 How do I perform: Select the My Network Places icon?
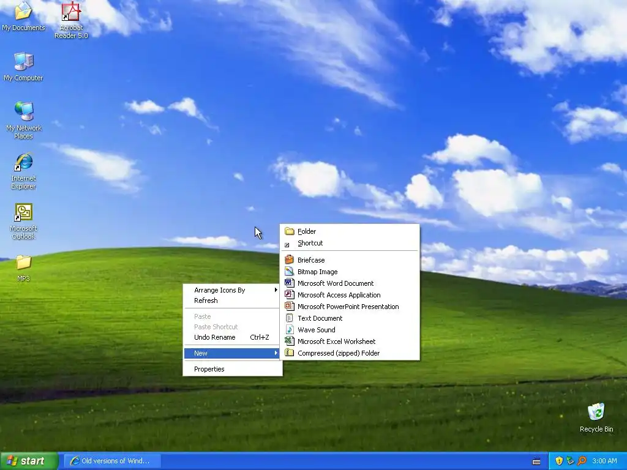[23, 121]
